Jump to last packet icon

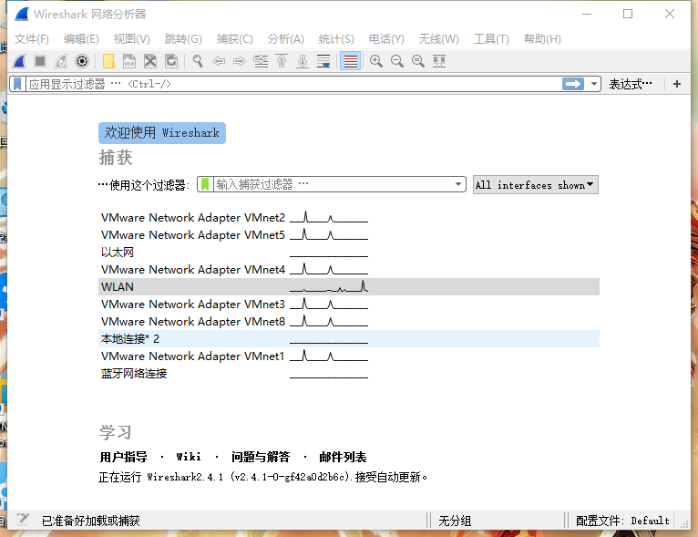(x=303, y=61)
